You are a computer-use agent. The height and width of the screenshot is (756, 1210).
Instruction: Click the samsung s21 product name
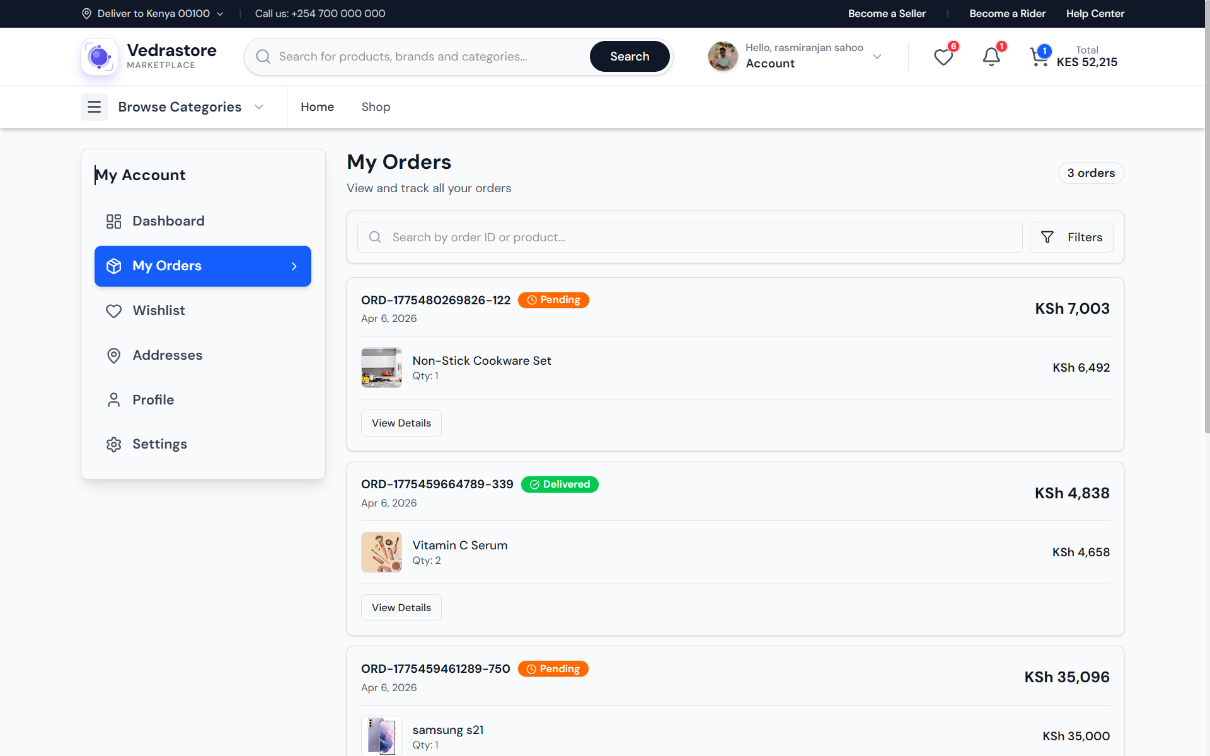click(x=448, y=730)
